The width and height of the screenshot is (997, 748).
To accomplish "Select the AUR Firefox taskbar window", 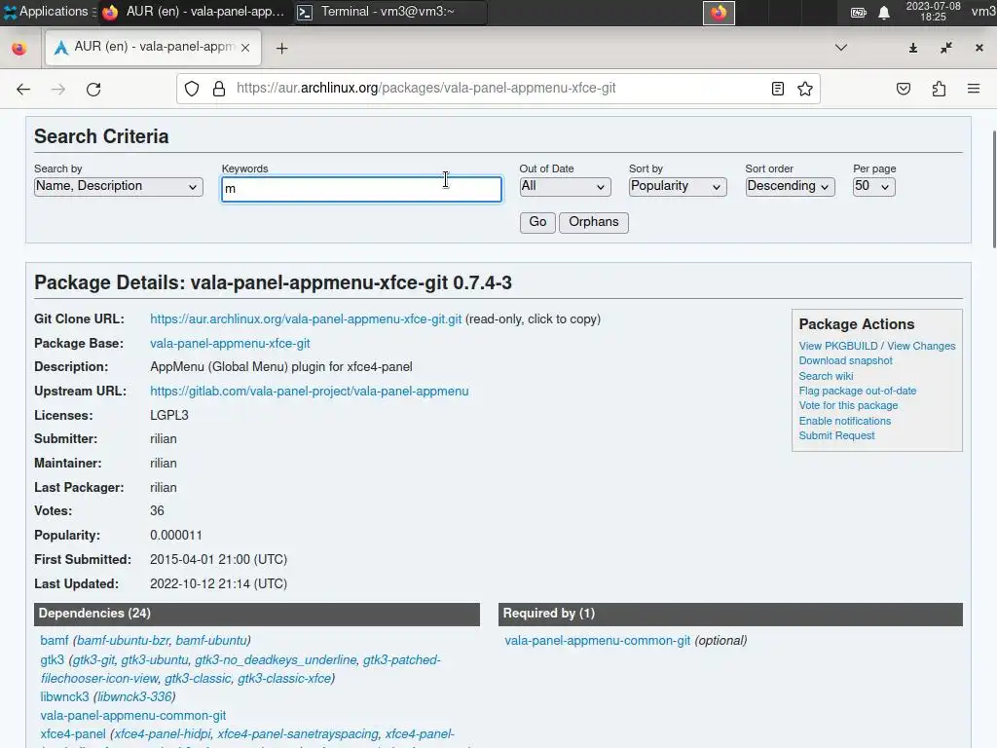I will [194, 12].
